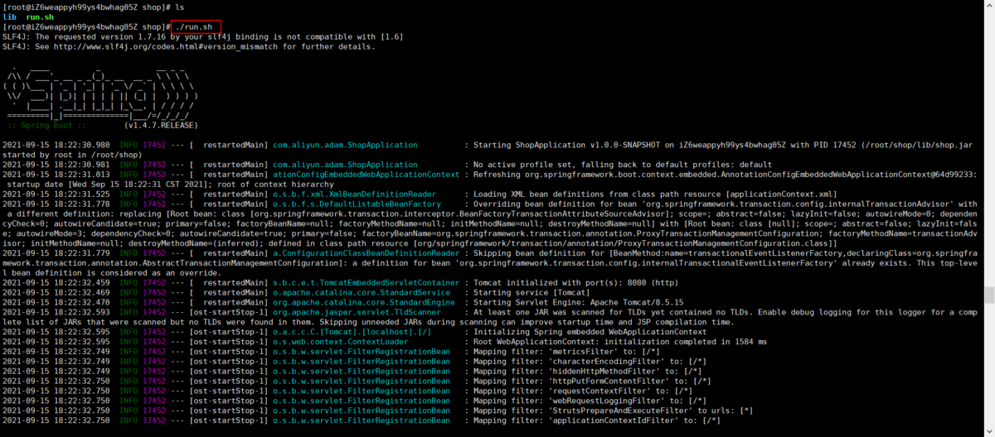Click timestamp '2021-09-15 18:22:32.593'

coord(56,315)
